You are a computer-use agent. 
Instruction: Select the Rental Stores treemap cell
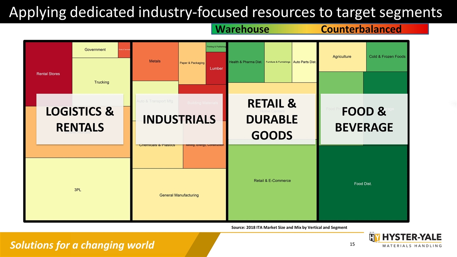(49, 74)
